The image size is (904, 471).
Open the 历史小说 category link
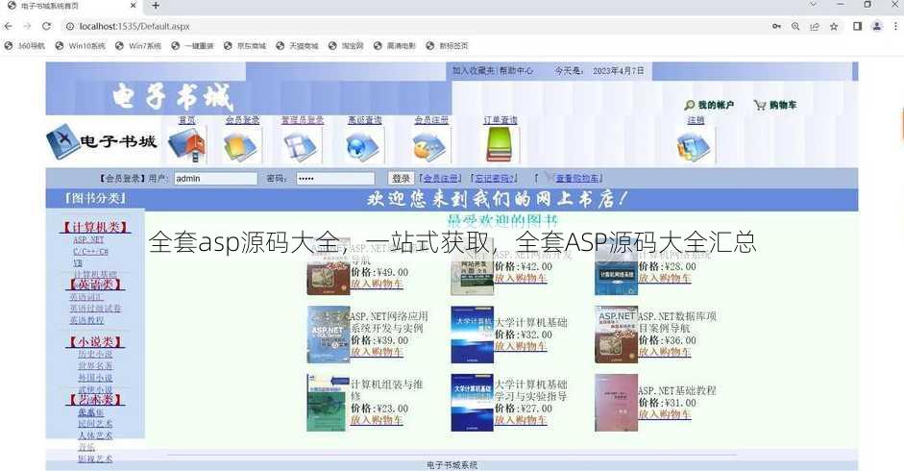95,354
